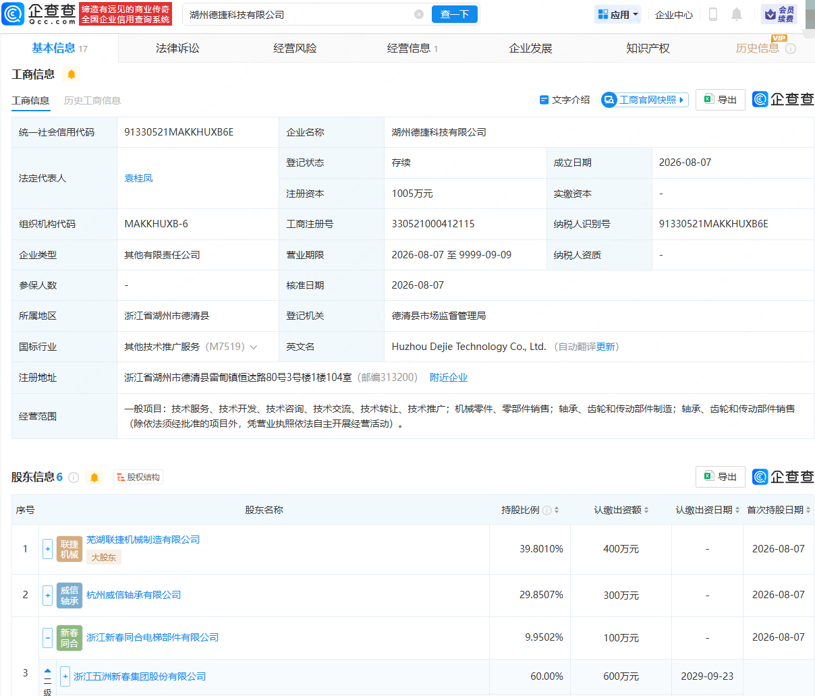Export shareholder info with 导出 button

click(721, 477)
